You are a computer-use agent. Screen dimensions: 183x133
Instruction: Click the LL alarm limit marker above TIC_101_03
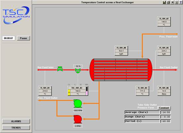tap(69, 85)
